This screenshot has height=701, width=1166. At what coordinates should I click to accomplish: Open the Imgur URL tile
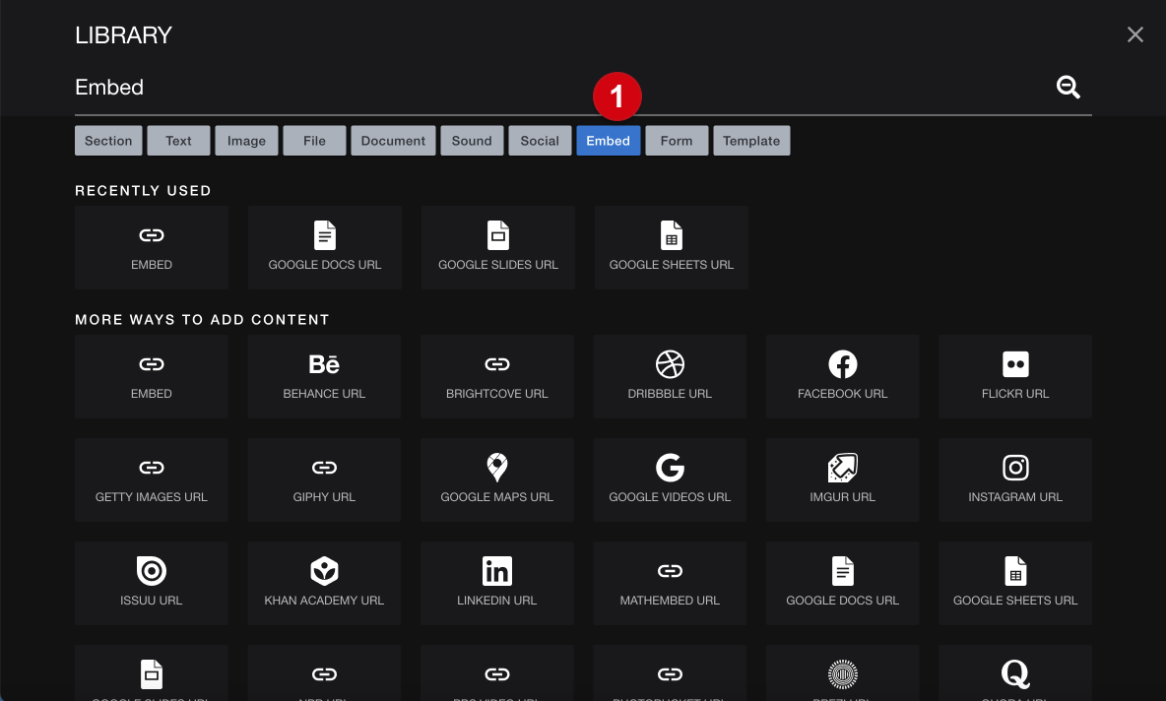[843, 479]
